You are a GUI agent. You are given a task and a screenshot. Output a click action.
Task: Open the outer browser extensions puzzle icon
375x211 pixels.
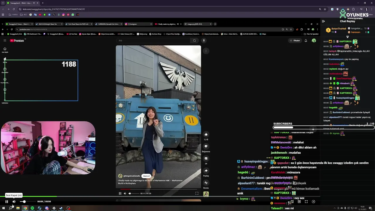(x=353, y=9)
